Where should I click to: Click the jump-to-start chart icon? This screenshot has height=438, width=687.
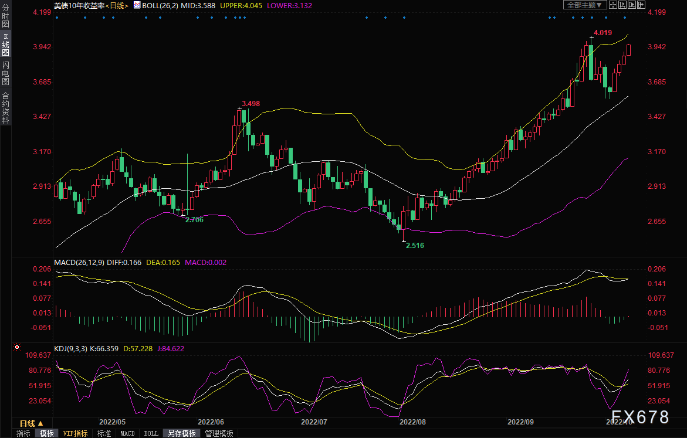(x=622, y=5)
